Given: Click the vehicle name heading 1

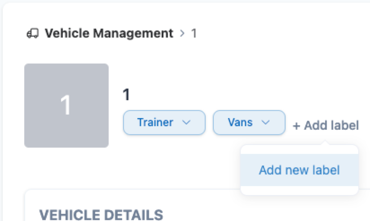Looking at the screenshot, I should [x=126, y=94].
